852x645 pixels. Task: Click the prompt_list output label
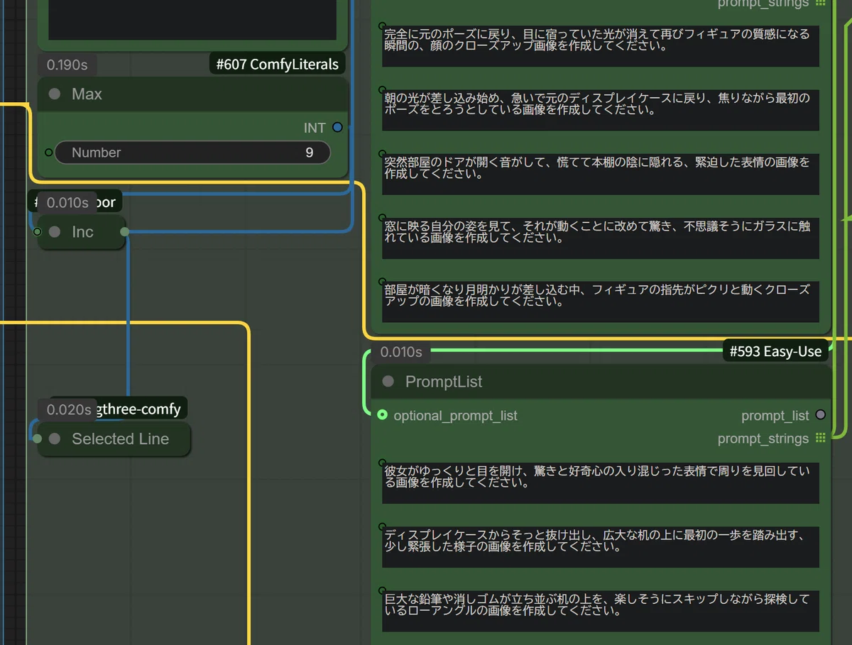click(x=775, y=416)
